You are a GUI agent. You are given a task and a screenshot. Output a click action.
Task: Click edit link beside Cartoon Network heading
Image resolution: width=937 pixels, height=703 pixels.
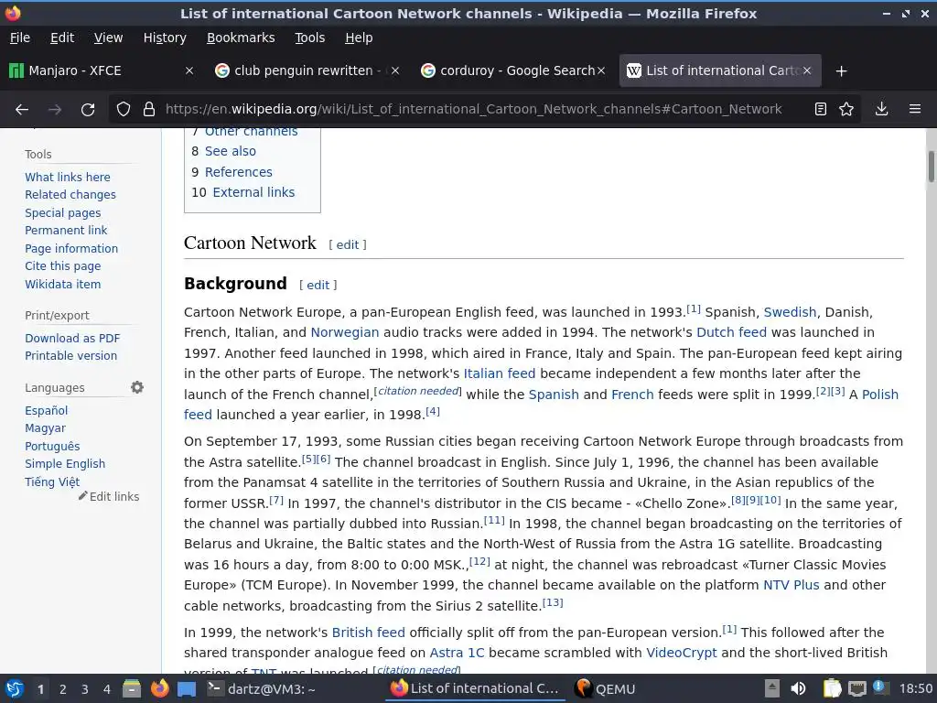(347, 244)
